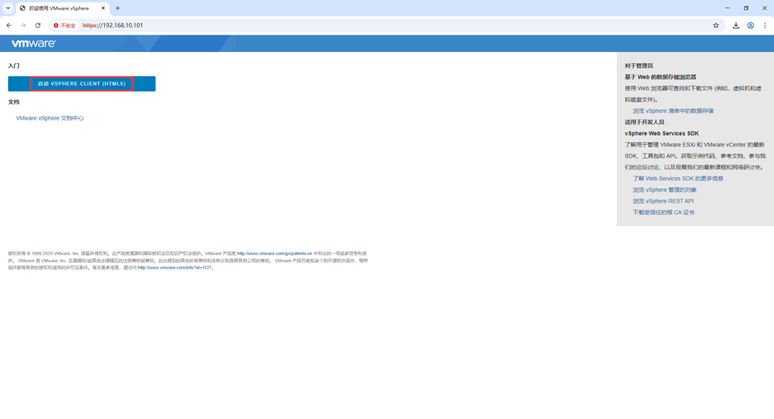The image size is (774, 419).
Task: Reload the current page
Action: [38, 25]
